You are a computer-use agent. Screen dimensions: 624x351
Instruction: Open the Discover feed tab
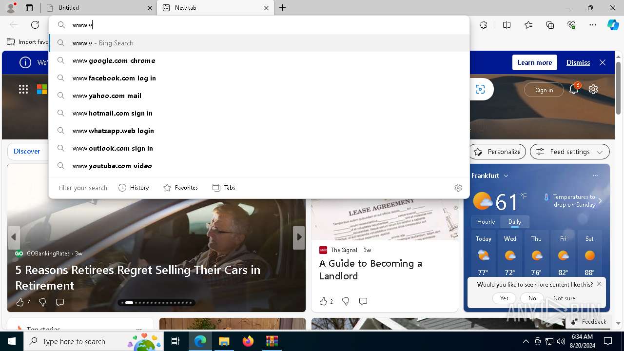[x=27, y=152]
